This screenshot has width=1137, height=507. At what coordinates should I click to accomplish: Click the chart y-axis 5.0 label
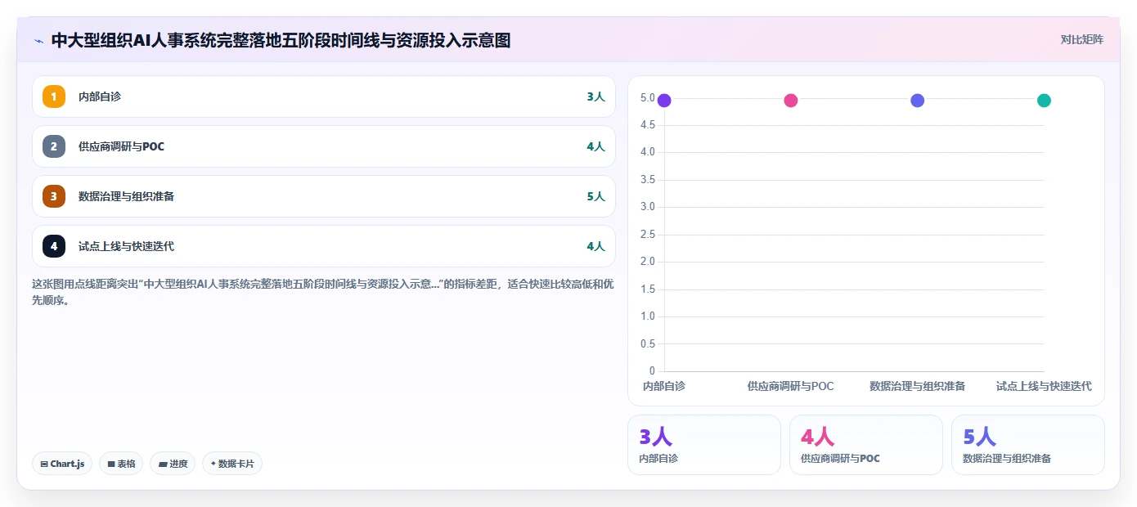pos(648,98)
